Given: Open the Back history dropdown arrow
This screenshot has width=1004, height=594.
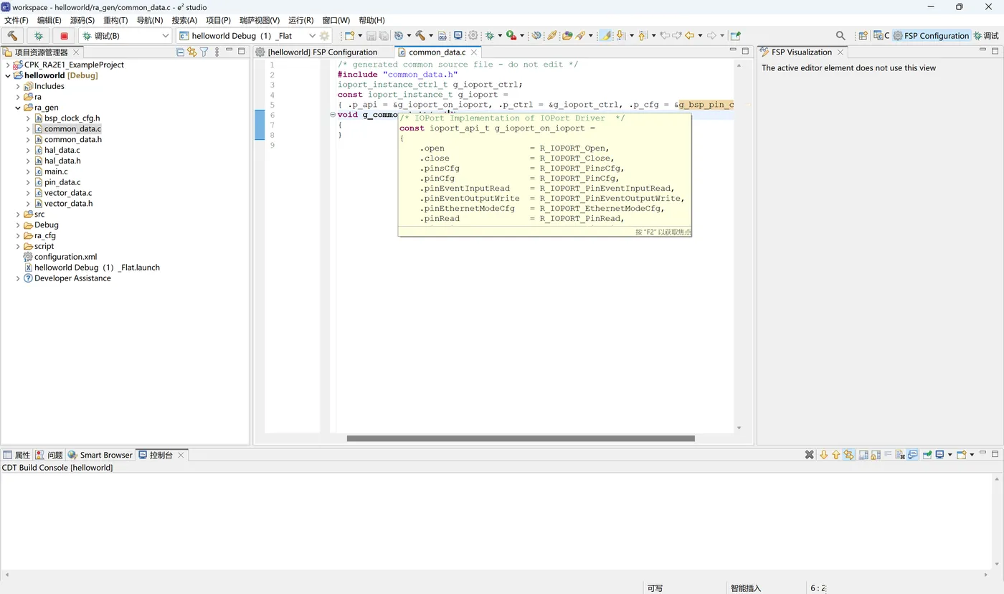Looking at the screenshot, I should pos(700,35).
